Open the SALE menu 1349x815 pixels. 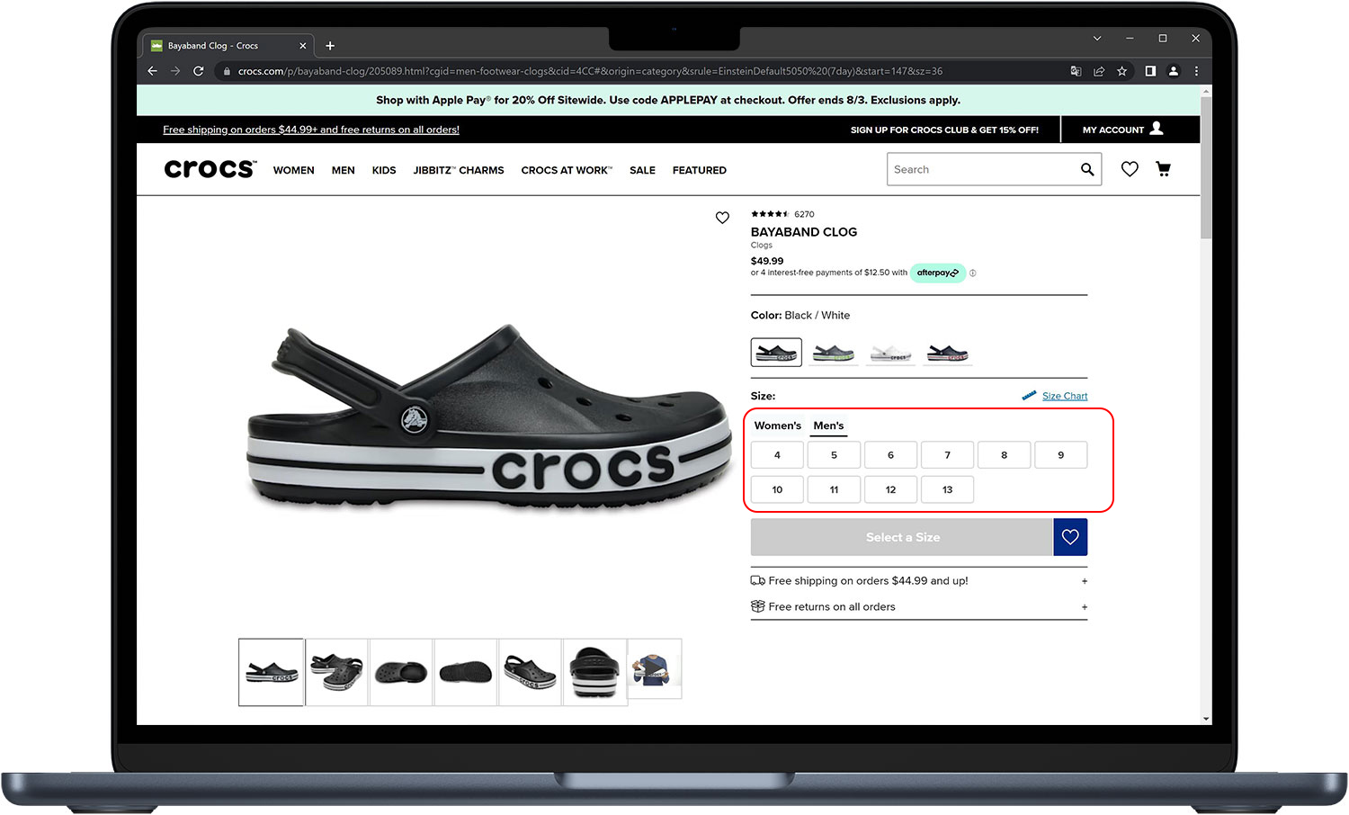click(642, 170)
